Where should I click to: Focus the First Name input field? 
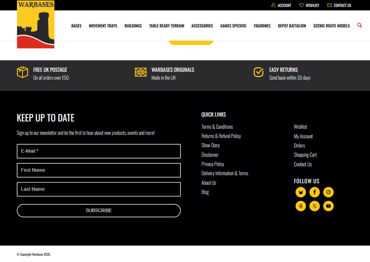[x=99, y=170]
